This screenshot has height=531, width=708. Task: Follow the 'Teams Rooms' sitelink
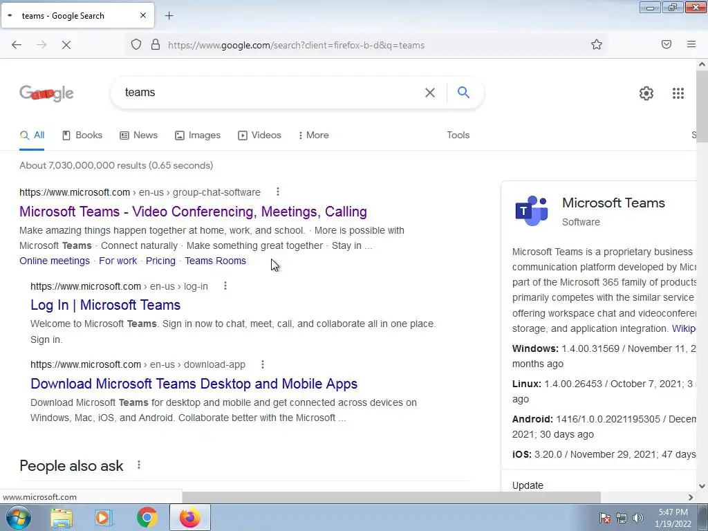(x=216, y=261)
